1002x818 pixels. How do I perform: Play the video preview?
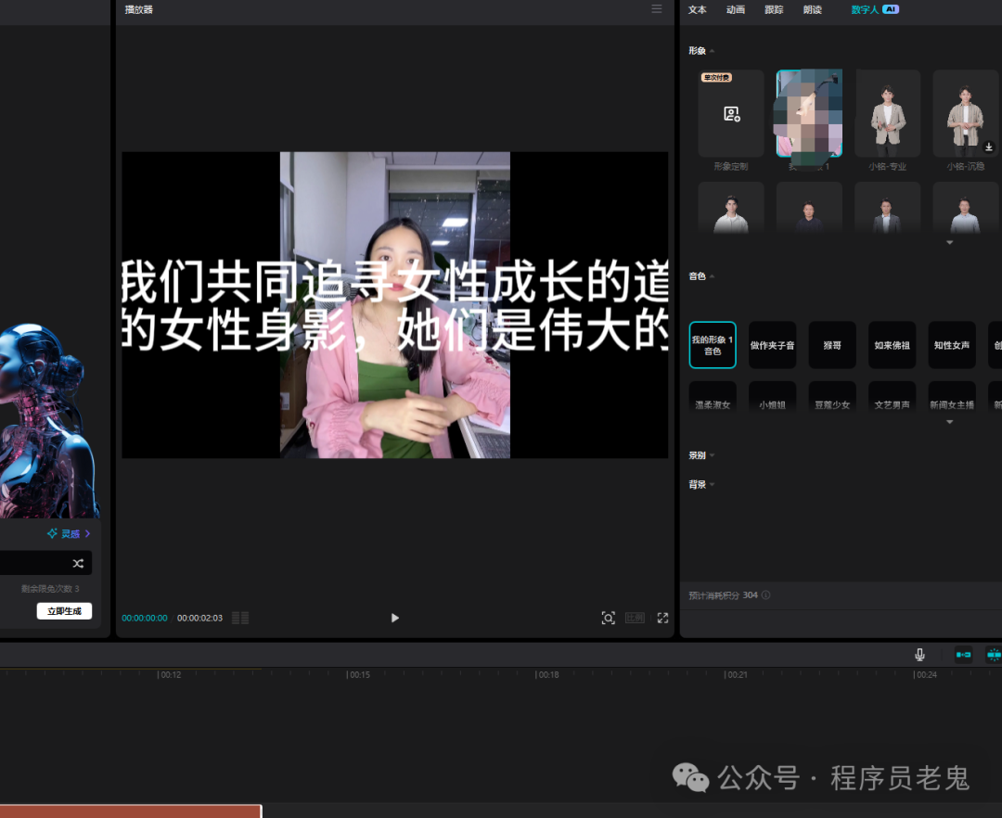coord(395,618)
